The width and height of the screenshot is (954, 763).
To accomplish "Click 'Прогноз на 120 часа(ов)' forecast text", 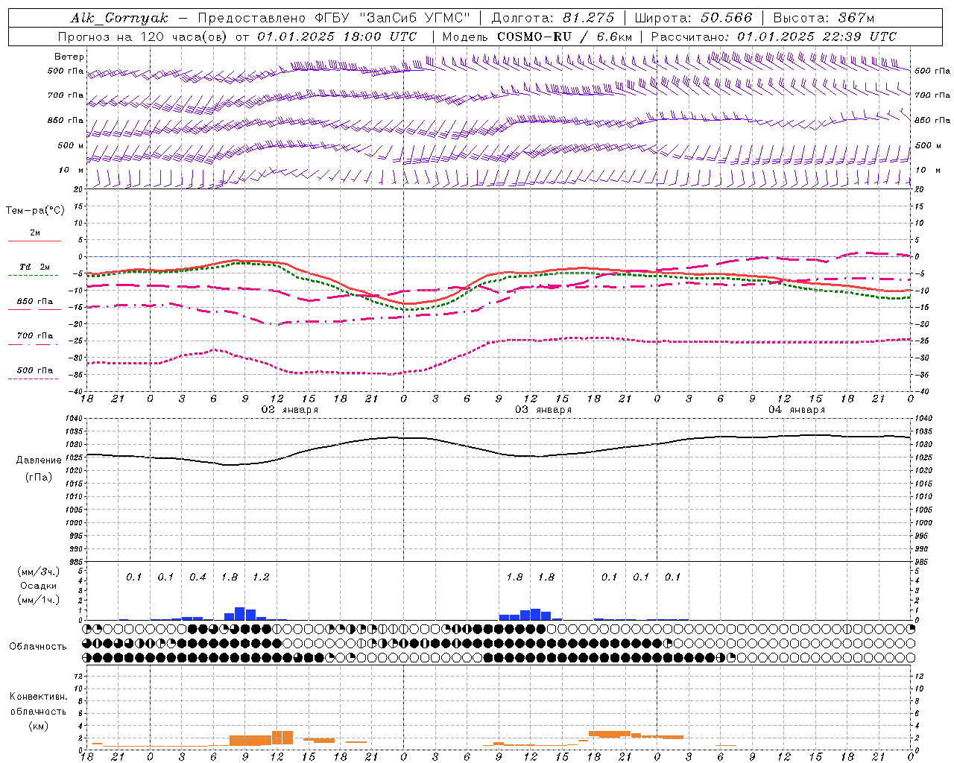I will (x=144, y=37).
